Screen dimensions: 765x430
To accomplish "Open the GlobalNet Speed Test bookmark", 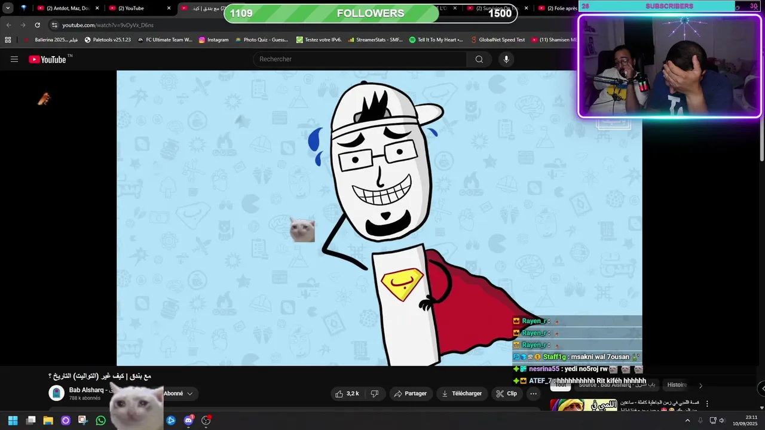I will [497, 39].
